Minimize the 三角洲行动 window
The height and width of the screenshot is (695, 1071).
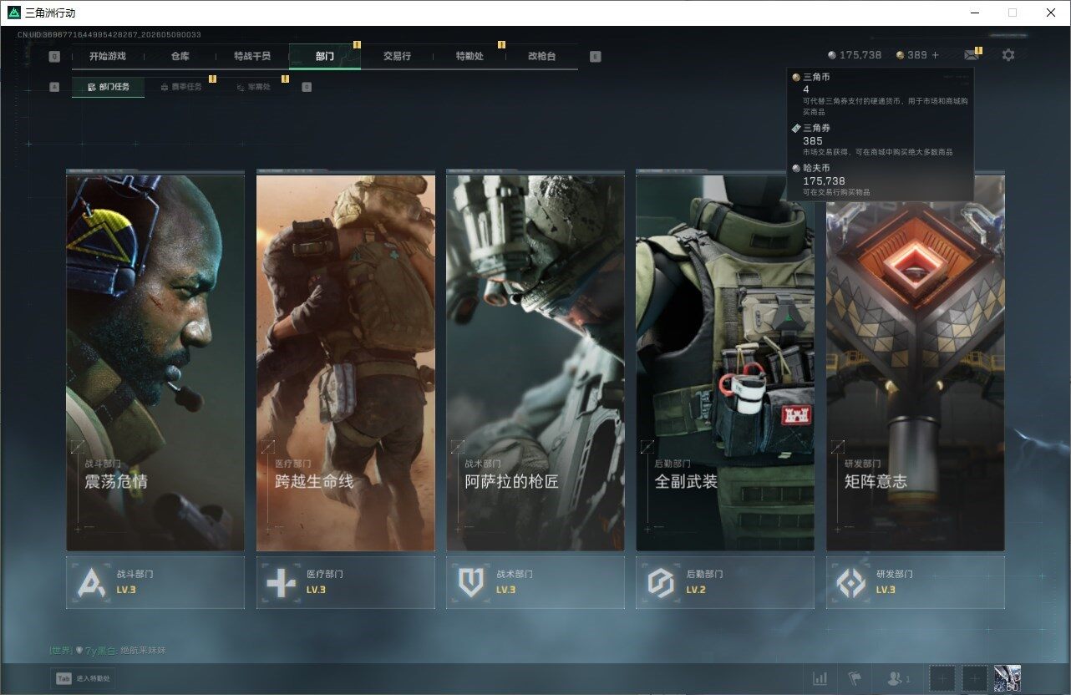[x=974, y=13]
